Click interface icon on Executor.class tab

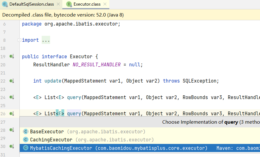point(69,4)
